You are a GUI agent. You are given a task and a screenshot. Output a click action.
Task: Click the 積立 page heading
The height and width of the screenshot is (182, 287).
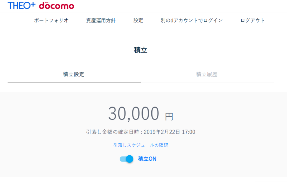pos(141,50)
